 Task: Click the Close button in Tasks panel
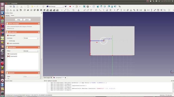(27, 20)
